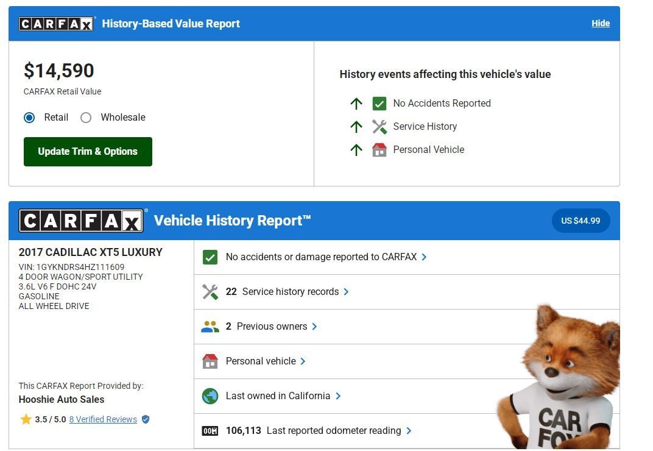Click the CARFAX logo in Value Report header
The image size is (653, 451).
[x=56, y=24]
